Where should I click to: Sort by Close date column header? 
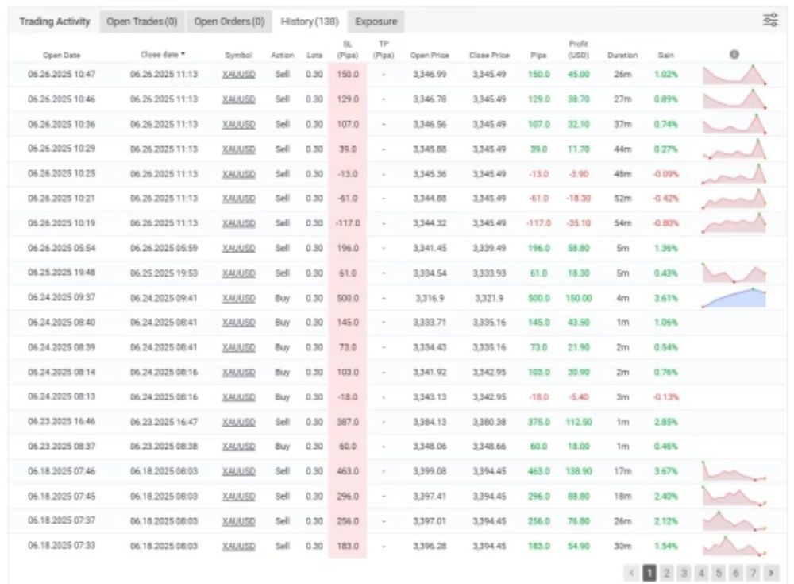163,55
